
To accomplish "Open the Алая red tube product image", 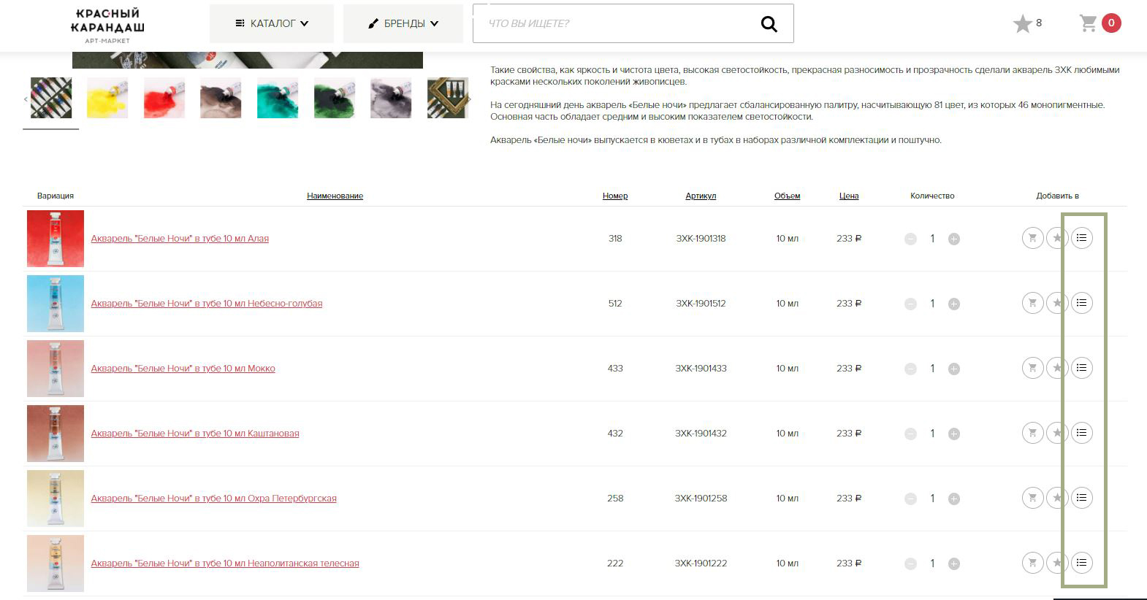I will point(56,239).
